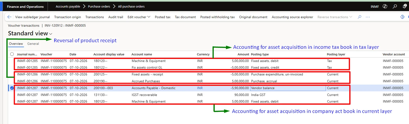Open notifications bell icon
Viewport: 409px width, 124px height.
404,6
